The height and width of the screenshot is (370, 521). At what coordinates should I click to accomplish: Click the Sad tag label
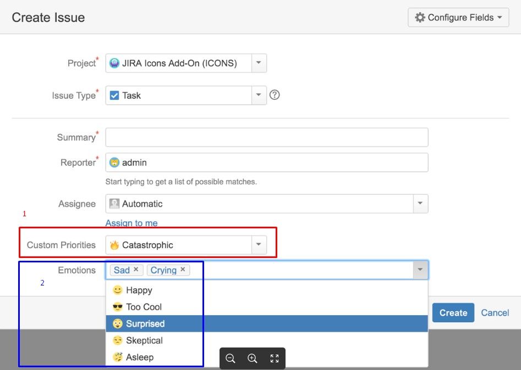[122, 270]
